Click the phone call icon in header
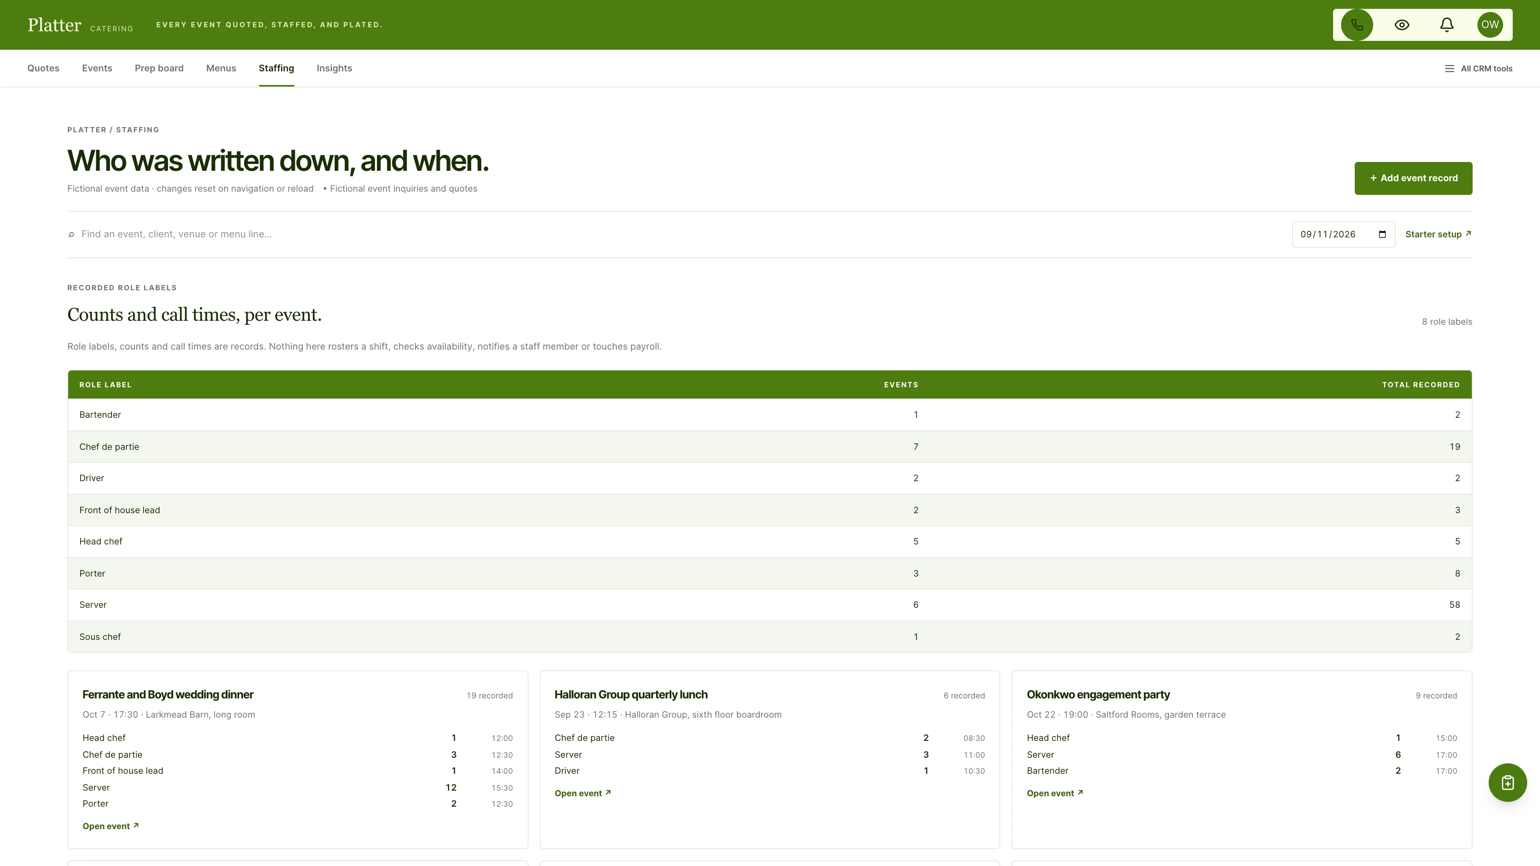Image resolution: width=1540 pixels, height=866 pixels. pyautogui.click(x=1356, y=24)
